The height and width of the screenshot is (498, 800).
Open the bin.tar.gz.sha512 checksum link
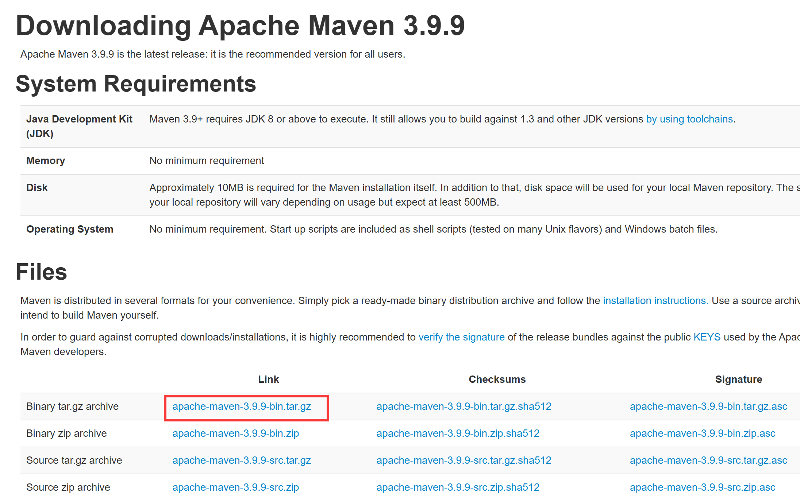pos(464,406)
